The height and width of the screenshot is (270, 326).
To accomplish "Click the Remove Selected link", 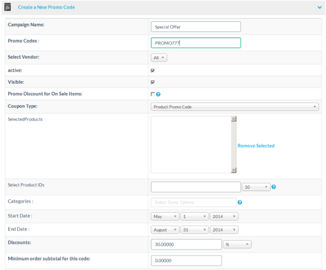I will pos(256,146).
